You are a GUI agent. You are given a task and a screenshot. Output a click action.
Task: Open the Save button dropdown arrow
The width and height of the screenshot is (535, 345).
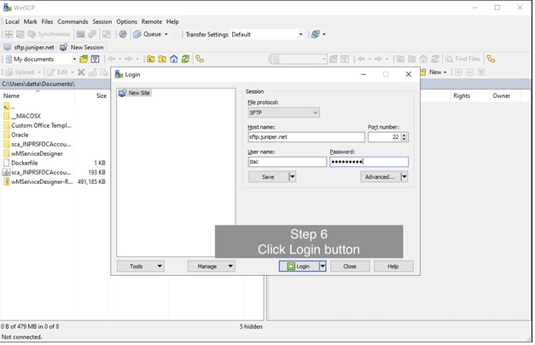coord(292,176)
